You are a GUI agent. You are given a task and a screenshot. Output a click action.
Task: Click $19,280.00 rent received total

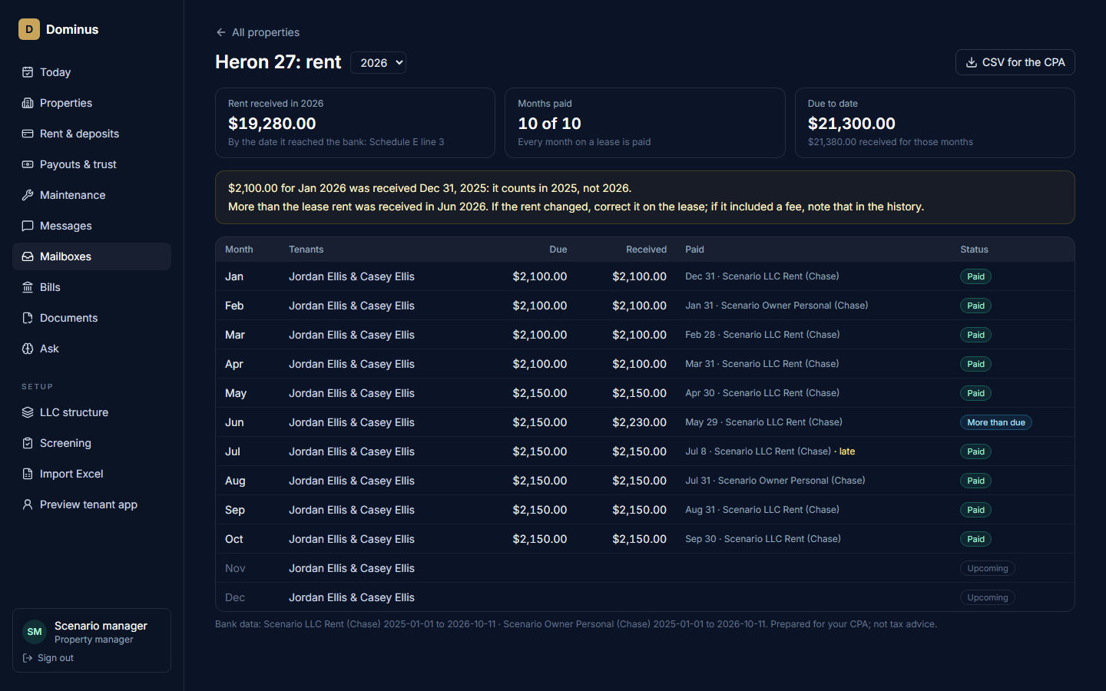272,124
